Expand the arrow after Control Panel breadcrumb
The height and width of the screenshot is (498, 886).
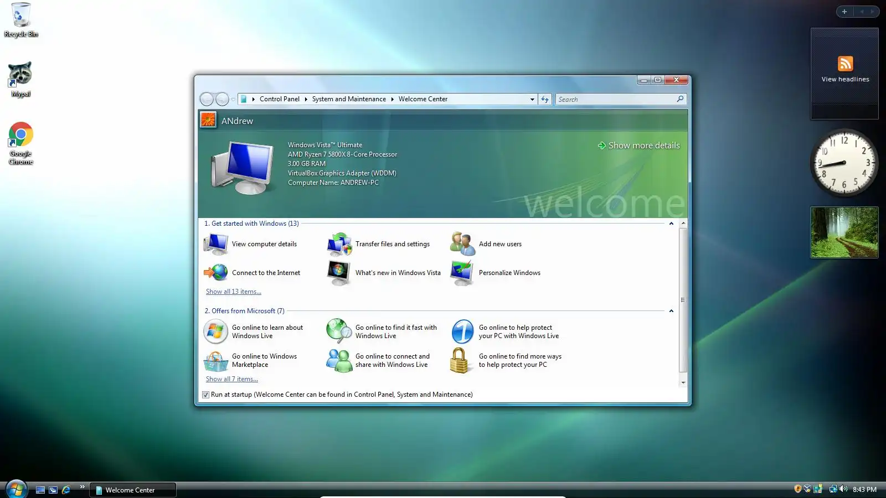[x=306, y=99]
